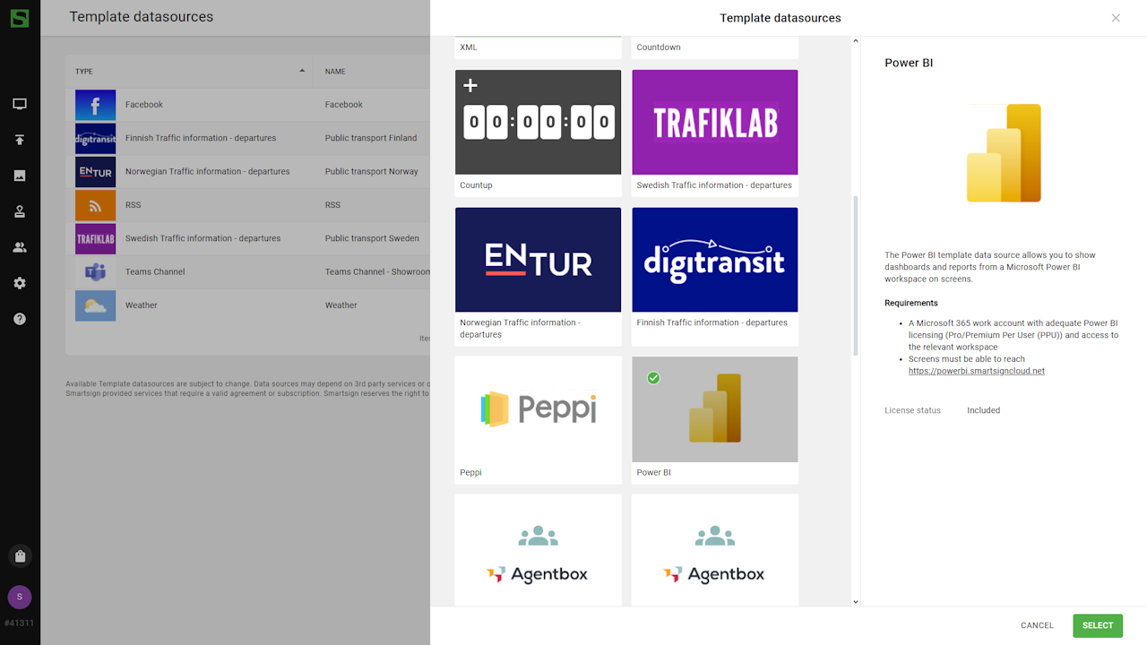Add the Countup template with plus icon
Screen dimensions: 1147x645
470,86
